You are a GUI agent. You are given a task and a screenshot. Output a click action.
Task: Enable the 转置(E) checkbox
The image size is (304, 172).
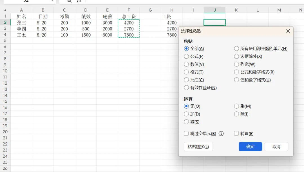pyautogui.click(x=236, y=133)
